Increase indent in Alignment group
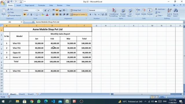The image size is (185, 104). coord(67,14)
